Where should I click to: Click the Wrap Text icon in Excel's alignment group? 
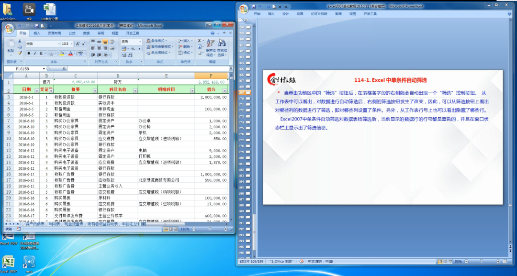click(112, 42)
